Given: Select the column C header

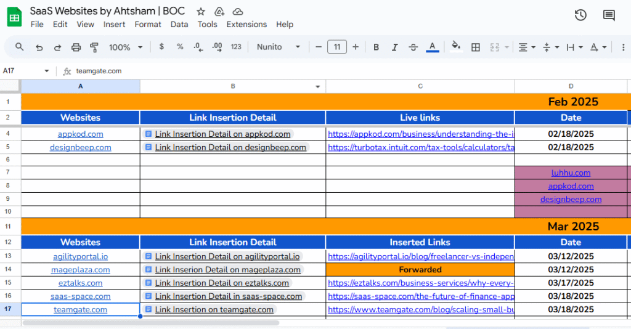Looking at the screenshot, I should 420,86.
